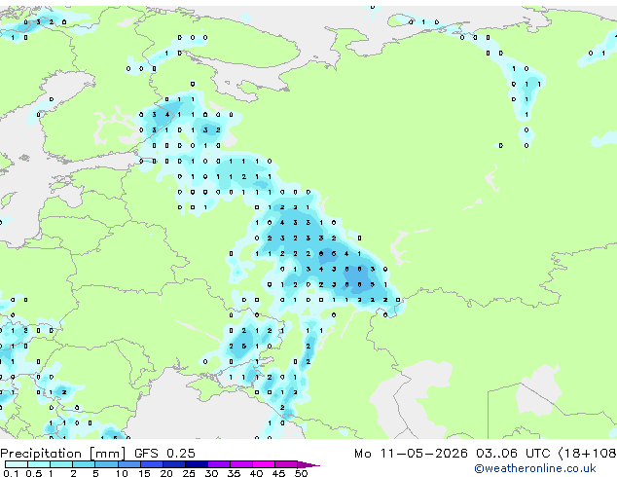This screenshot has width=617, height=477.
Task: Click the 'Precipitation [mm]' title text
Action: [63, 454]
